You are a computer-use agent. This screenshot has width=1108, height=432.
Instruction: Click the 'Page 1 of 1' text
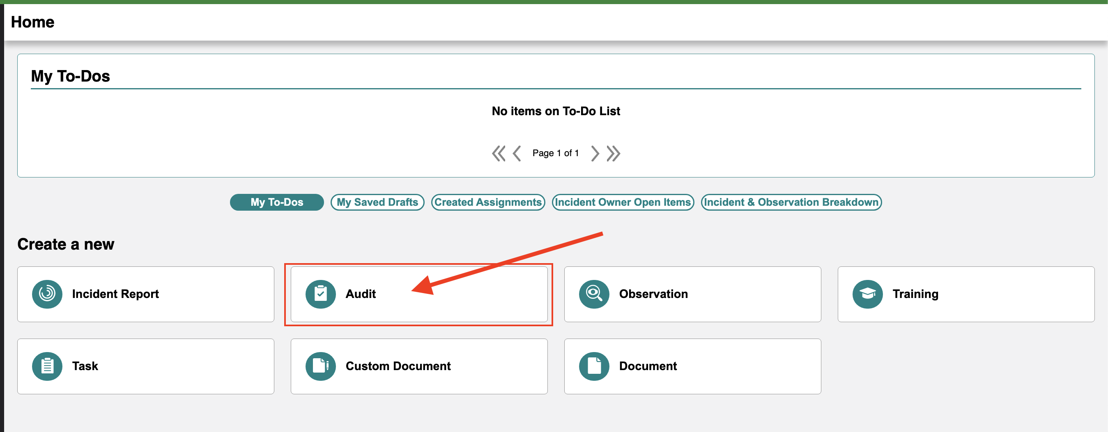pyautogui.click(x=556, y=153)
